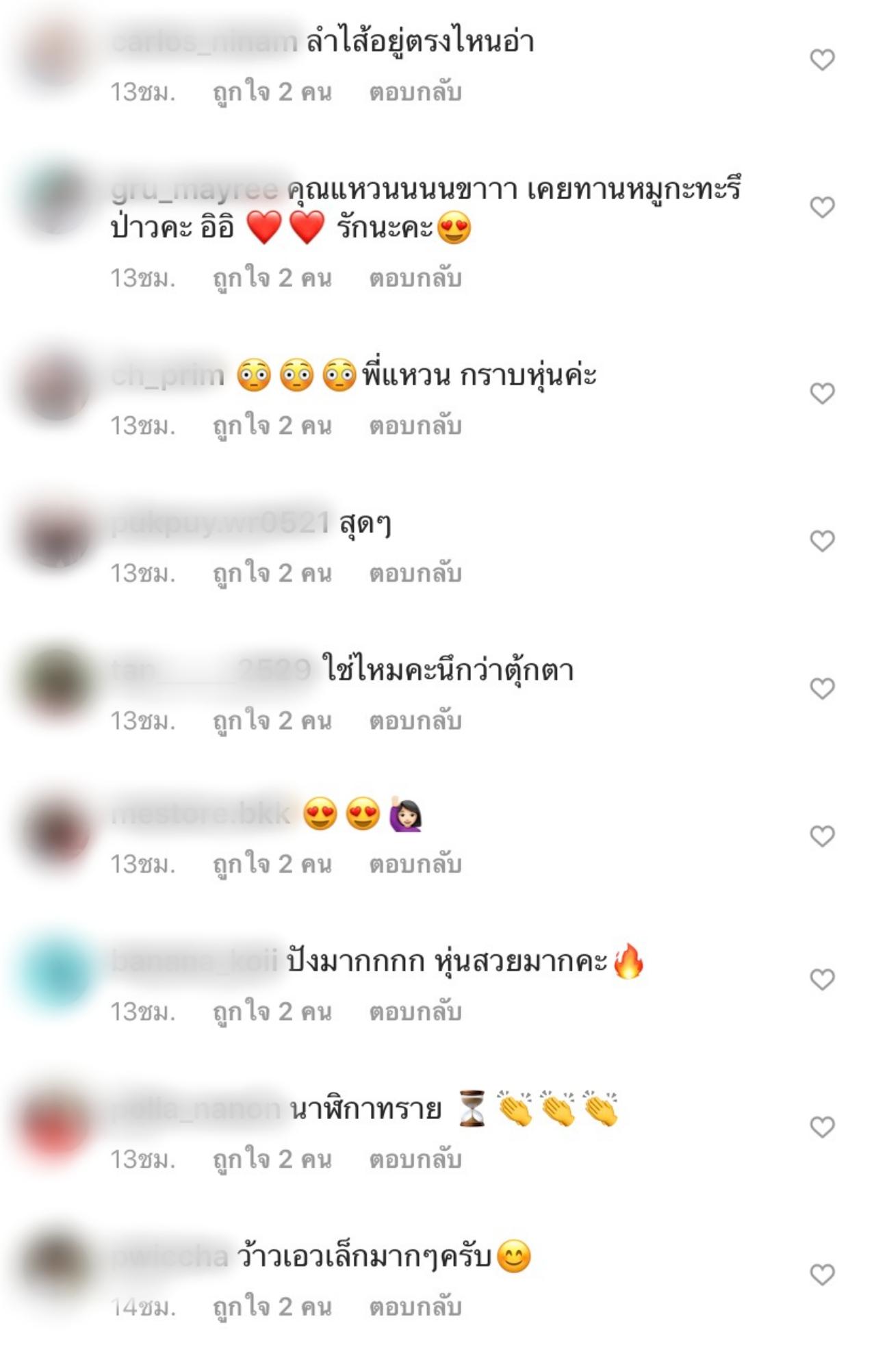The height and width of the screenshot is (1369, 876).
Task: View likes on 'พี่แหวน กราบหุ่นค่ะ' comment
Action: (272, 426)
